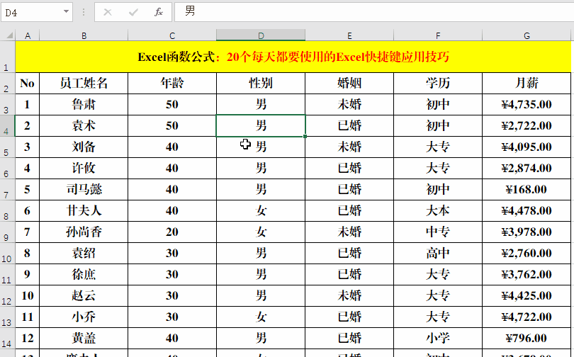Select the name cell 孙尚香
The width and height of the screenshot is (574, 357).
tap(84, 232)
